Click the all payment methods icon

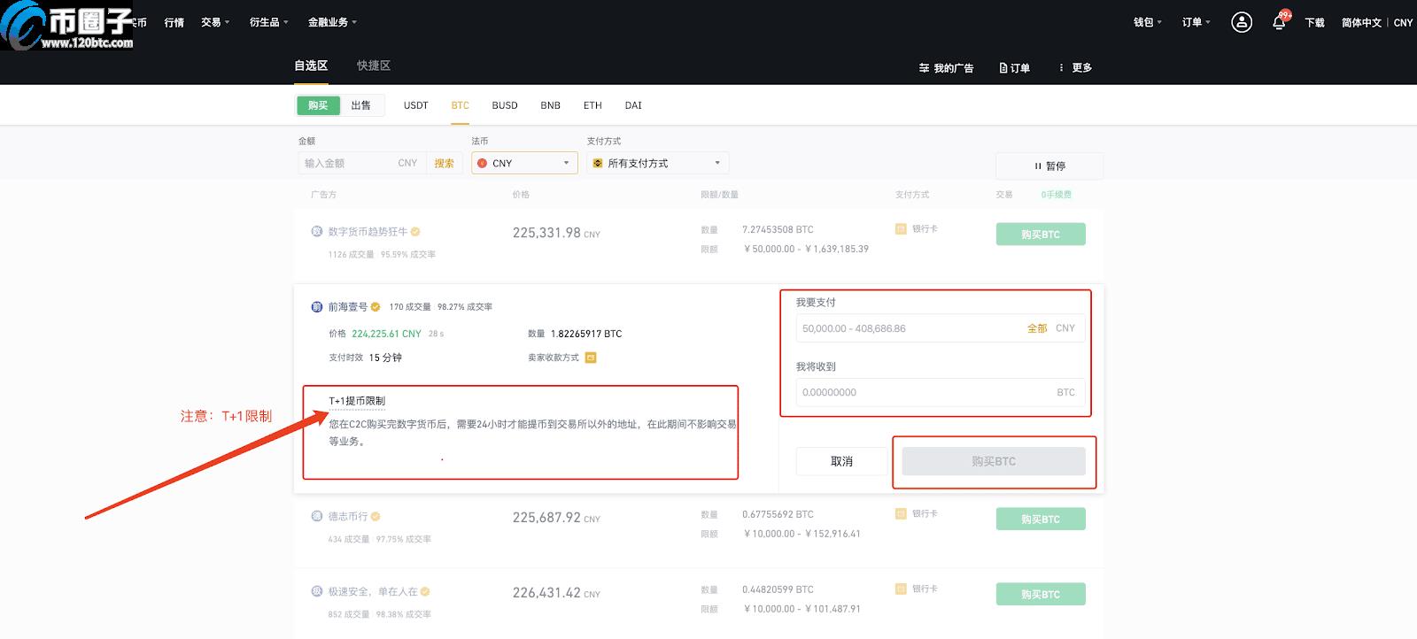[x=598, y=163]
